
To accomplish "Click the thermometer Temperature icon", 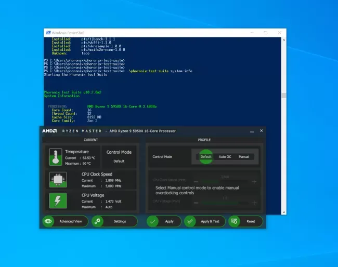I will [56, 157].
